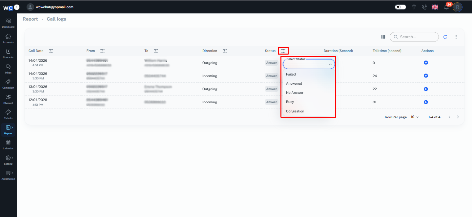Click the Row Per page label
The image size is (472, 217).
396,117
